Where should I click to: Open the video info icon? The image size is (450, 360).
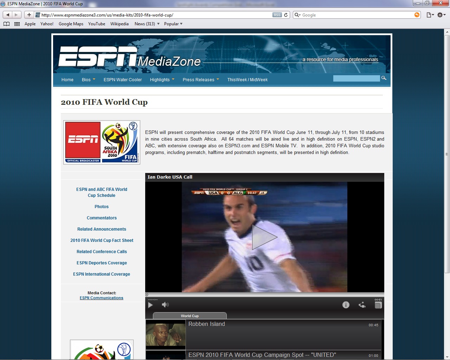[346, 305]
